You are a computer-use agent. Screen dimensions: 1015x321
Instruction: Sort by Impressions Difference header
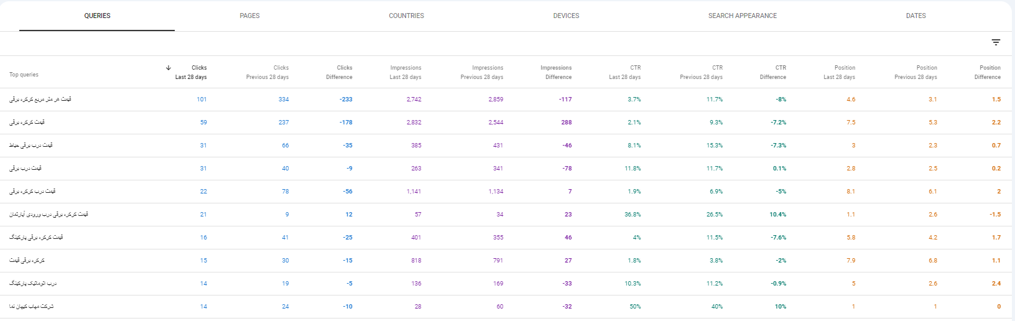click(x=556, y=72)
